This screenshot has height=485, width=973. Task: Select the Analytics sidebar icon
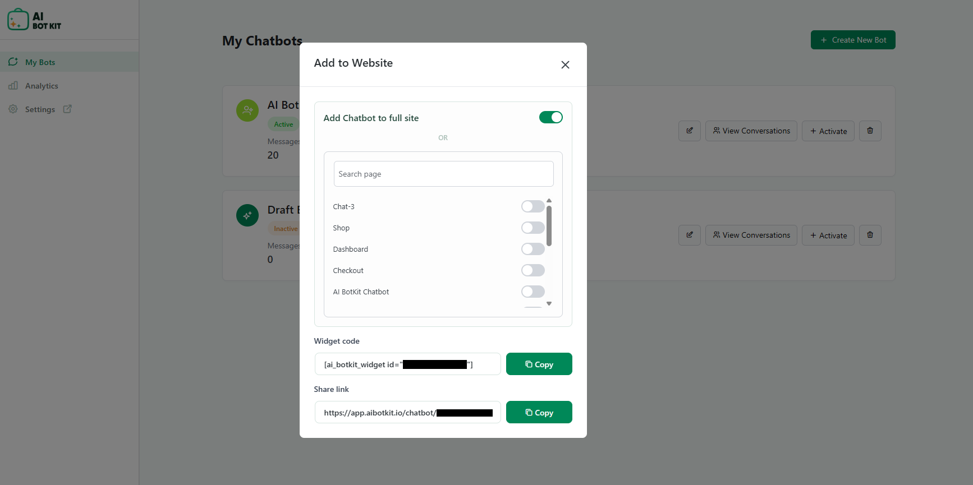click(13, 85)
